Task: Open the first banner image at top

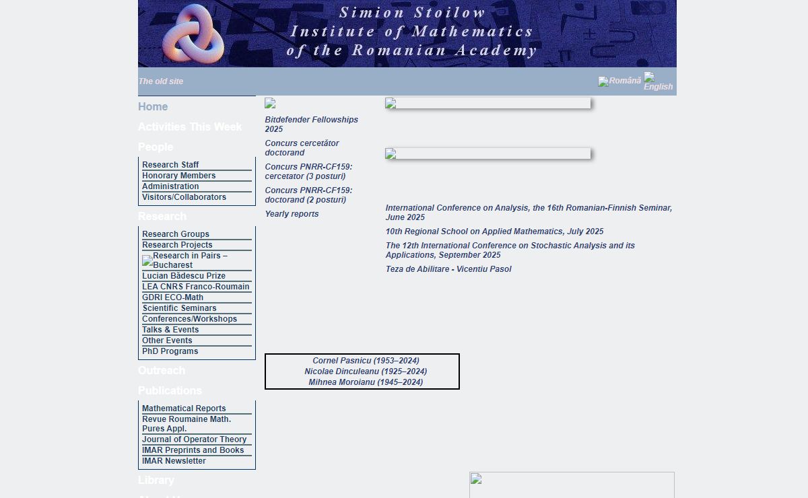Action: (x=487, y=104)
